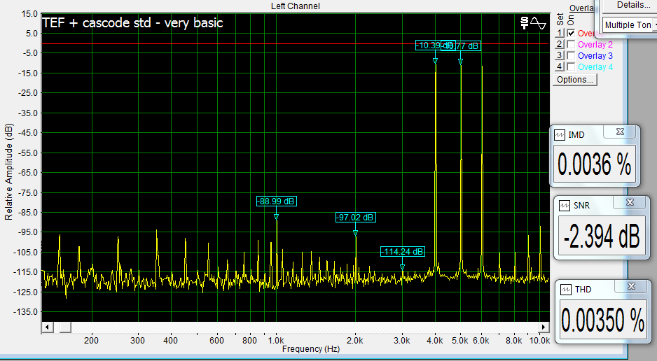657x361 pixels.
Task: Uncheck the Overlay 1 On checkbox
Action: pyautogui.click(x=571, y=33)
